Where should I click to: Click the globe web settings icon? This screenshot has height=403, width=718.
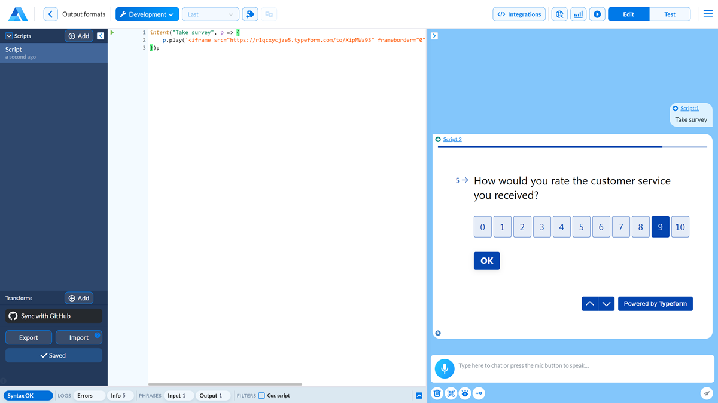click(x=559, y=14)
